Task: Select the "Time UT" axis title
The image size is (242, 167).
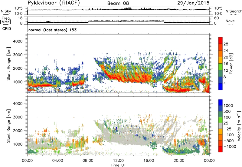Action: 118,165
